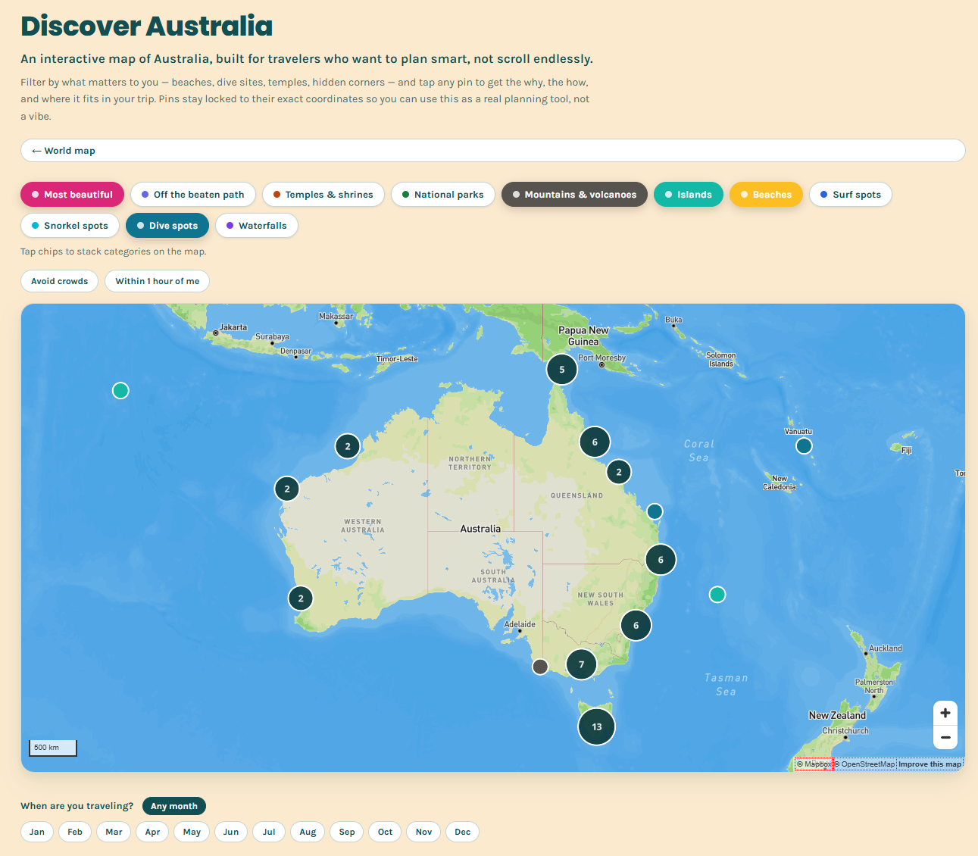Image resolution: width=978 pixels, height=856 pixels.
Task: Enable the National parks filter chip
Action: tap(442, 195)
